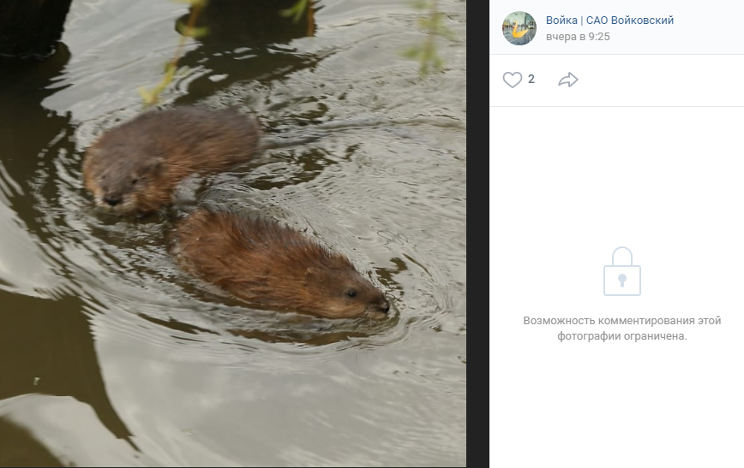Click the comment restriction notice text
The image size is (744, 468).
[622, 329]
